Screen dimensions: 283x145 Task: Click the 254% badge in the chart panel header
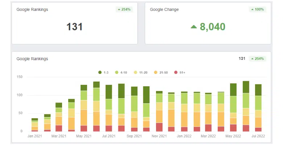click(258, 59)
